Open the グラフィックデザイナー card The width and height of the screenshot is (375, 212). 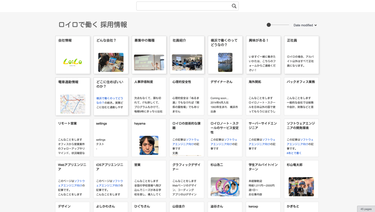pos(187,179)
